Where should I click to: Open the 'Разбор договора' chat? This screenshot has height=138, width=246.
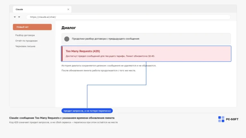pos(25,35)
